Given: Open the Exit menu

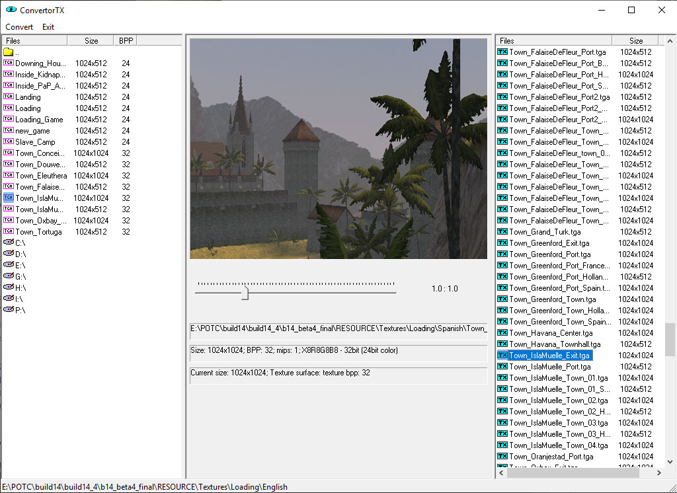Looking at the screenshot, I should pyautogui.click(x=48, y=27).
